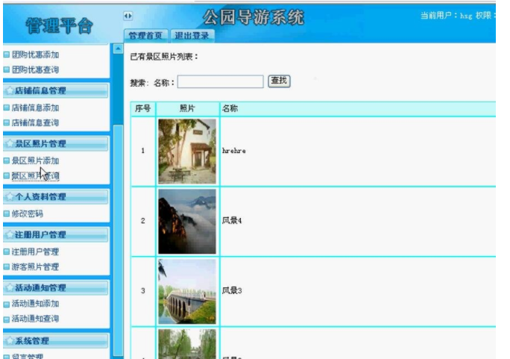Click the star icon beside 系统管理
Image resolution: width=510 pixels, height=359 pixels.
[x=10, y=341]
